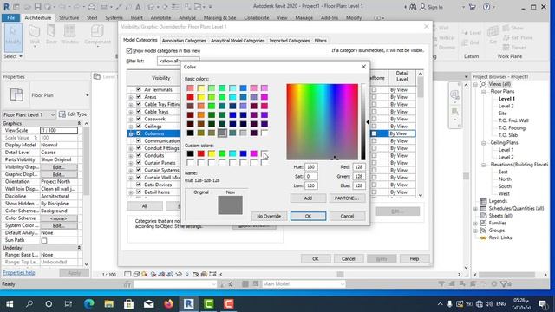Click the Save icon in quick access toolbar
The width and height of the screenshot is (555, 312).
pyautogui.click(x=37, y=7)
